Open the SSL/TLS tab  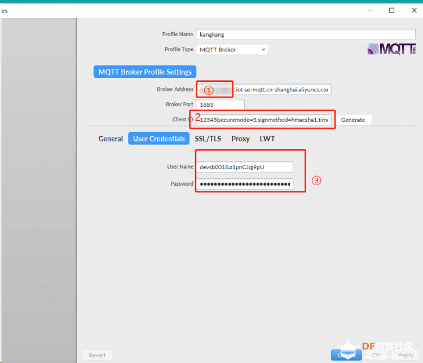pos(208,139)
